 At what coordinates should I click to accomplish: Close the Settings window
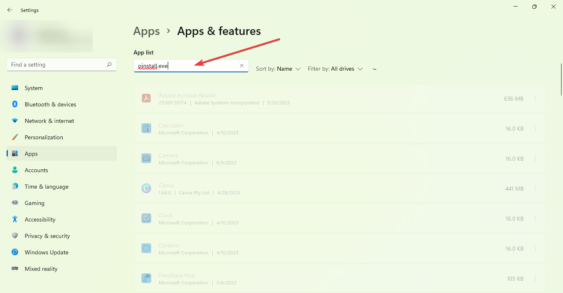click(554, 7)
